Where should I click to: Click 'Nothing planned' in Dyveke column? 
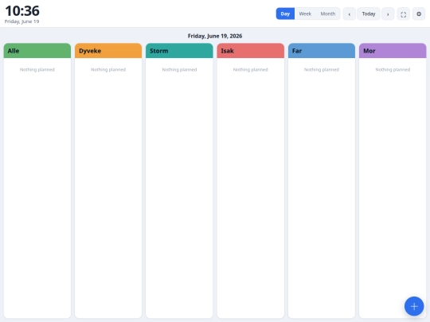(108, 69)
